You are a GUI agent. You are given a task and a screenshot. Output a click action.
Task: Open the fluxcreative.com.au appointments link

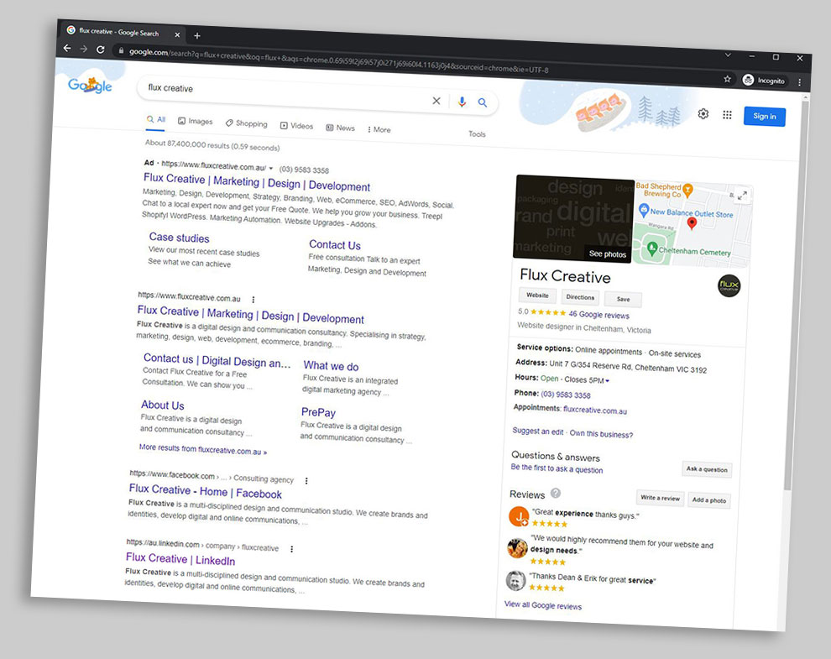point(594,411)
